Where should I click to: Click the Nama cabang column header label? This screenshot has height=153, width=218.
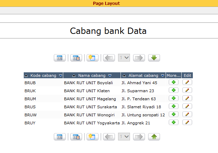[x=92, y=75]
